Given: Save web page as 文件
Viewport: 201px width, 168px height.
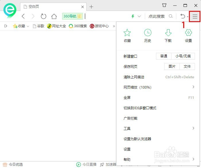Looking at the screenshot, I should [x=187, y=67].
